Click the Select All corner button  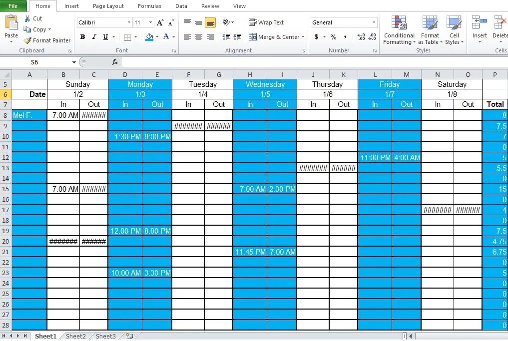click(6, 75)
